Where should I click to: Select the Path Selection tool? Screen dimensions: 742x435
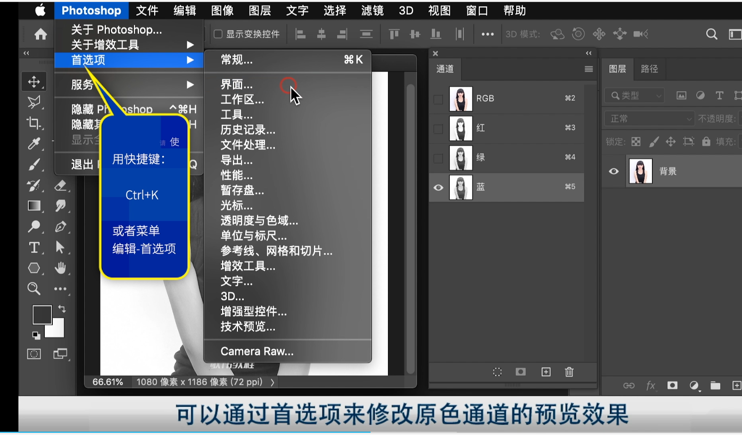[60, 247]
